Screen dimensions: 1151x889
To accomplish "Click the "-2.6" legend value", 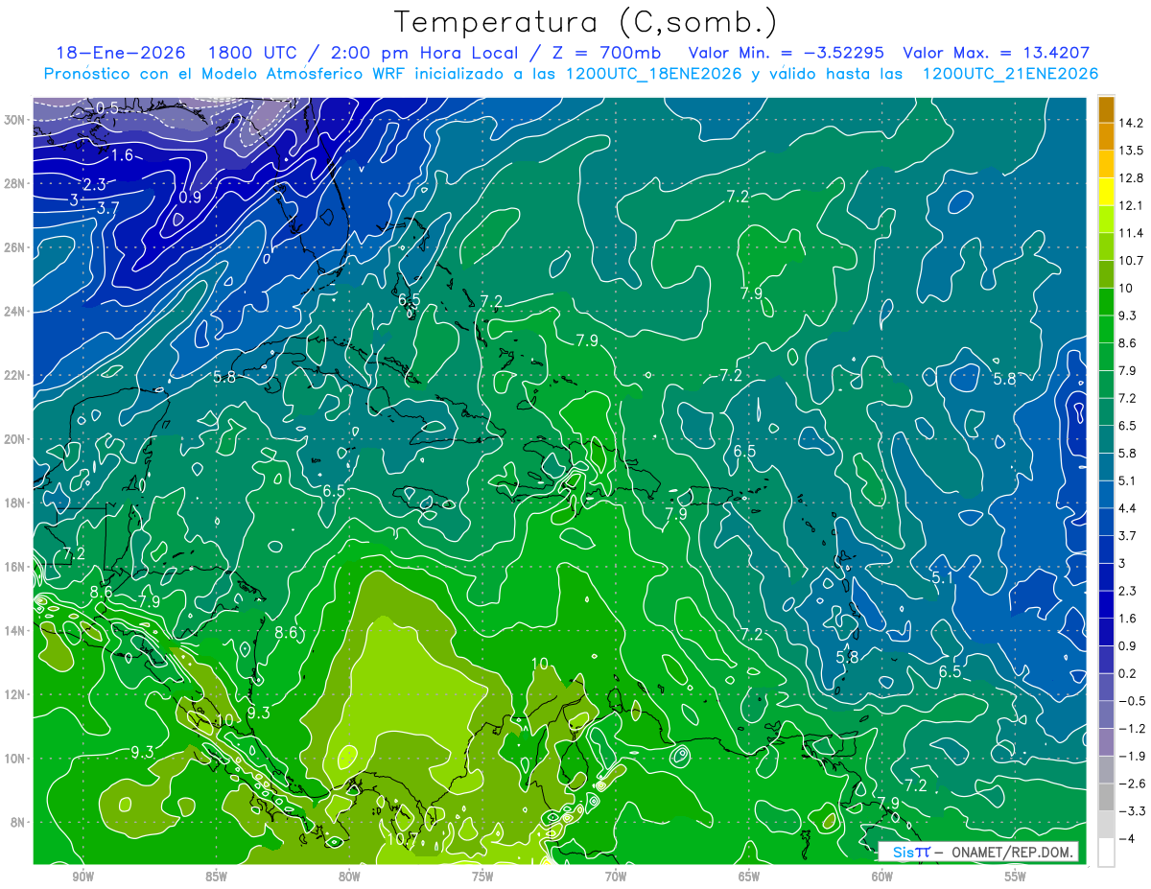I will pyautogui.click(x=1132, y=784).
